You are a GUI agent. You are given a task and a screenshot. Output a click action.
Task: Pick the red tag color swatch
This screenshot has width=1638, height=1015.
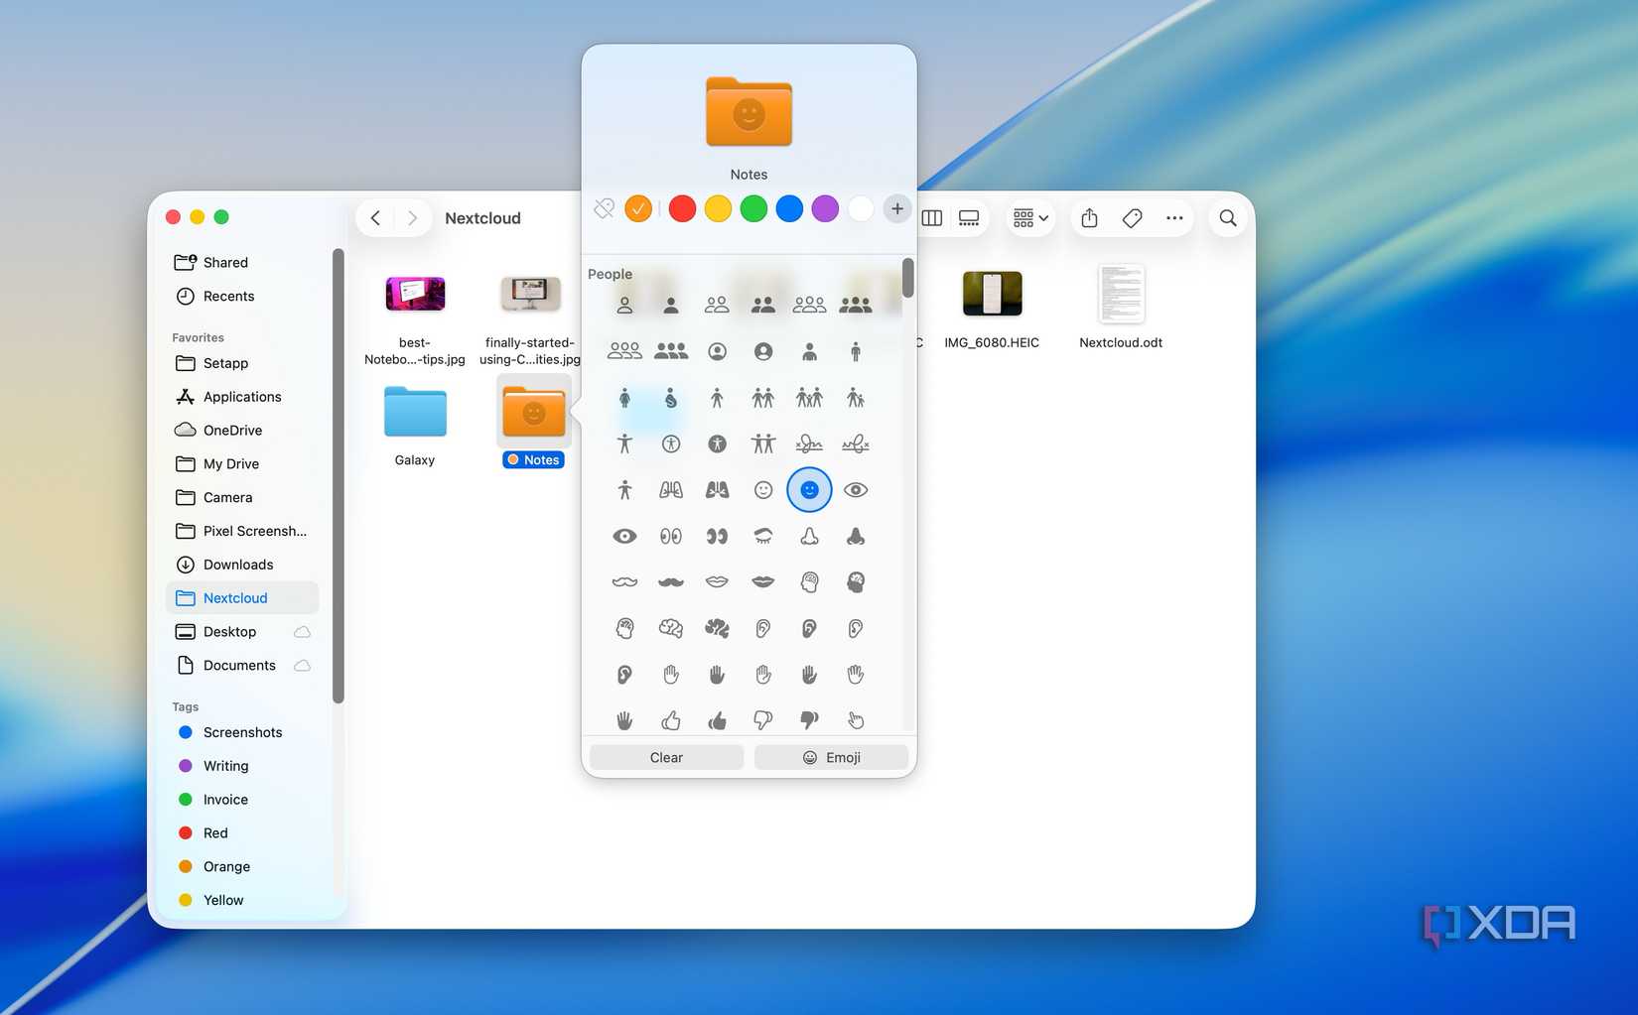click(682, 208)
